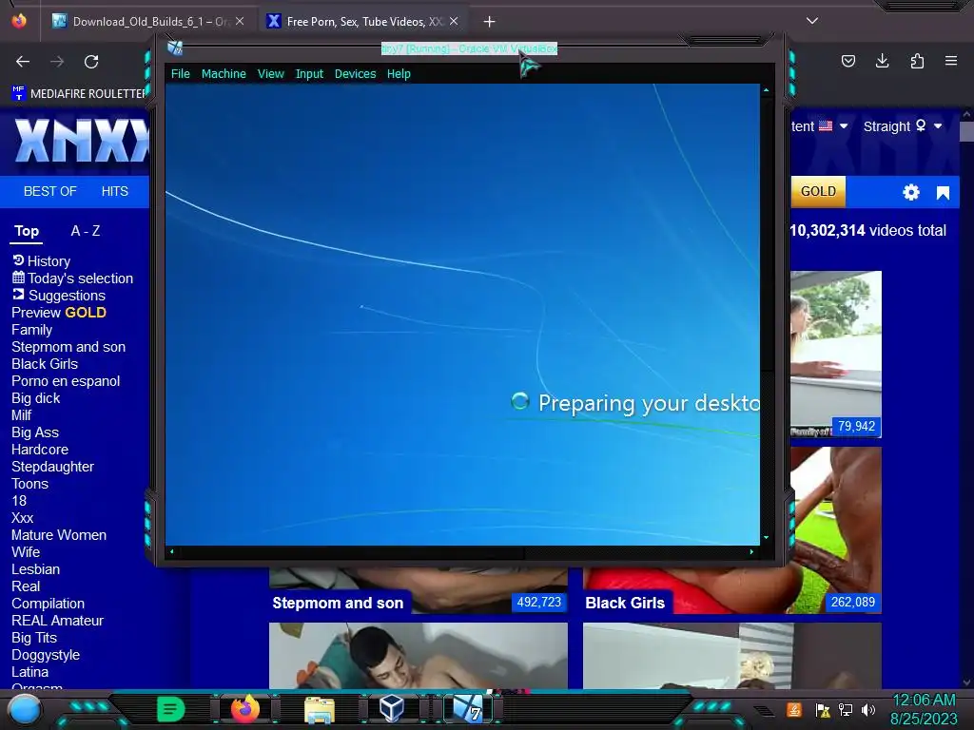
Task: Open VirtualBox Manager from the taskbar
Action: (392, 709)
